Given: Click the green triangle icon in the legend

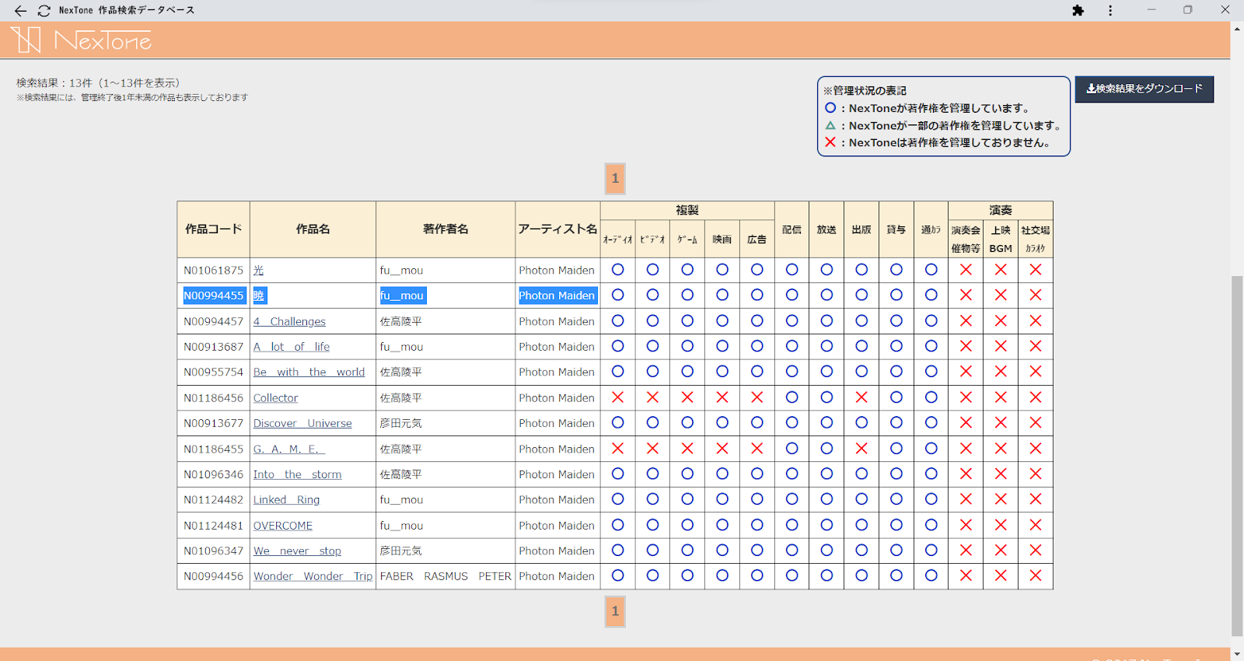Looking at the screenshot, I should click(x=830, y=125).
